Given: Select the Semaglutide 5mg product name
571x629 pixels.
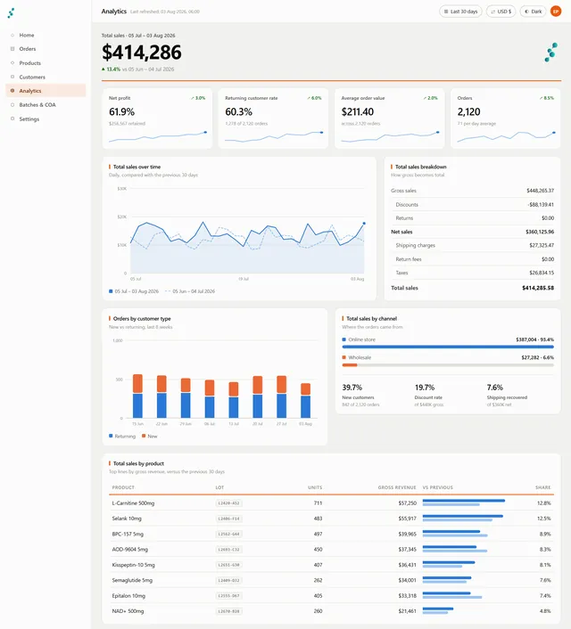Looking at the screenshot, I should (132, 580).
